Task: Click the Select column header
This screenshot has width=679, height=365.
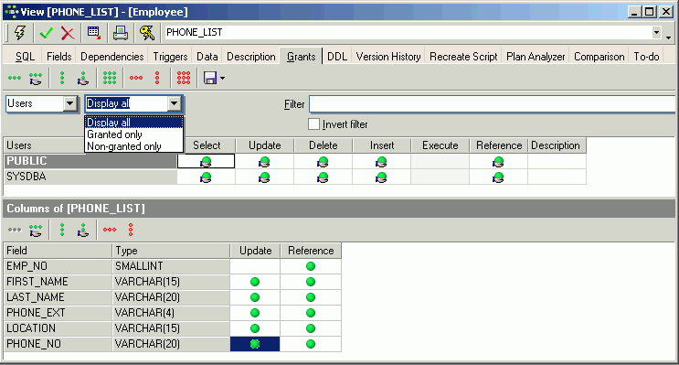Action: tap(207, 145)
